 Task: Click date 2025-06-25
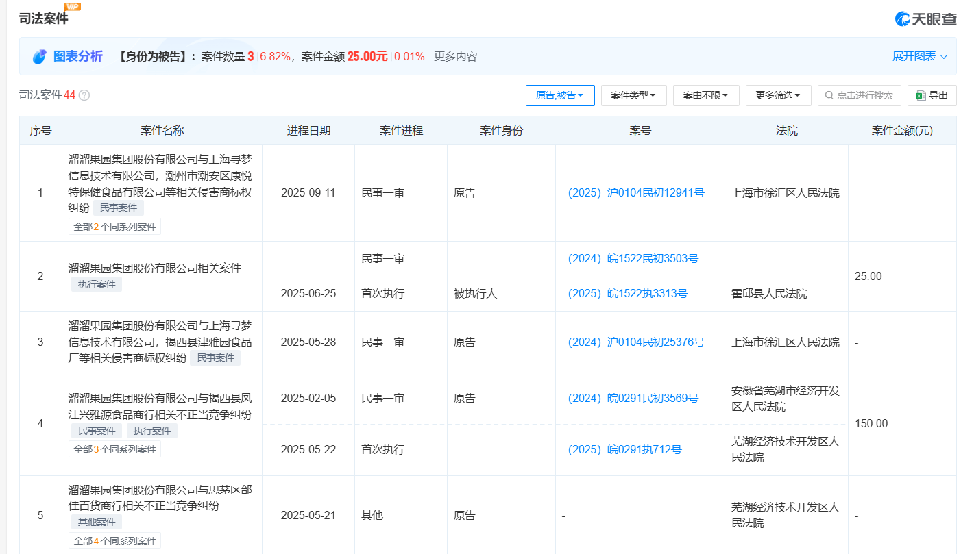[308, 294]
